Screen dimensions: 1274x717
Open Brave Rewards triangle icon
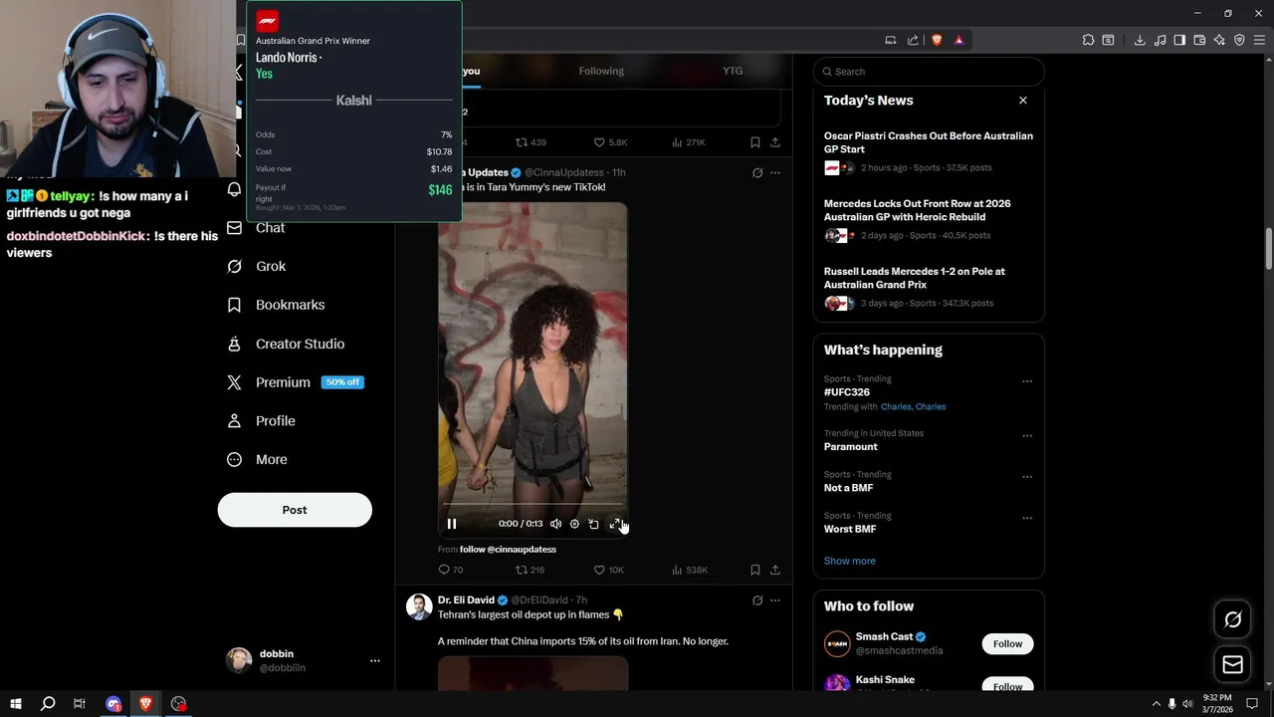(958, 40)
